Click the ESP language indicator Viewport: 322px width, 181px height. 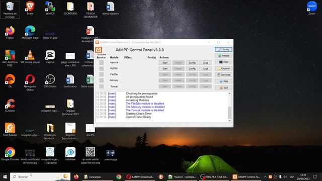[x=291, y=176]
